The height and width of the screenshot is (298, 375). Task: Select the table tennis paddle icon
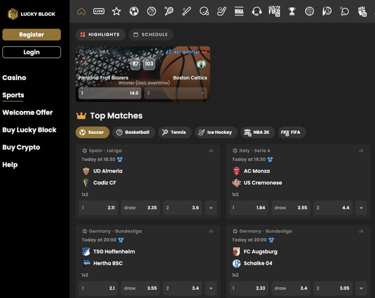point(344,11)
